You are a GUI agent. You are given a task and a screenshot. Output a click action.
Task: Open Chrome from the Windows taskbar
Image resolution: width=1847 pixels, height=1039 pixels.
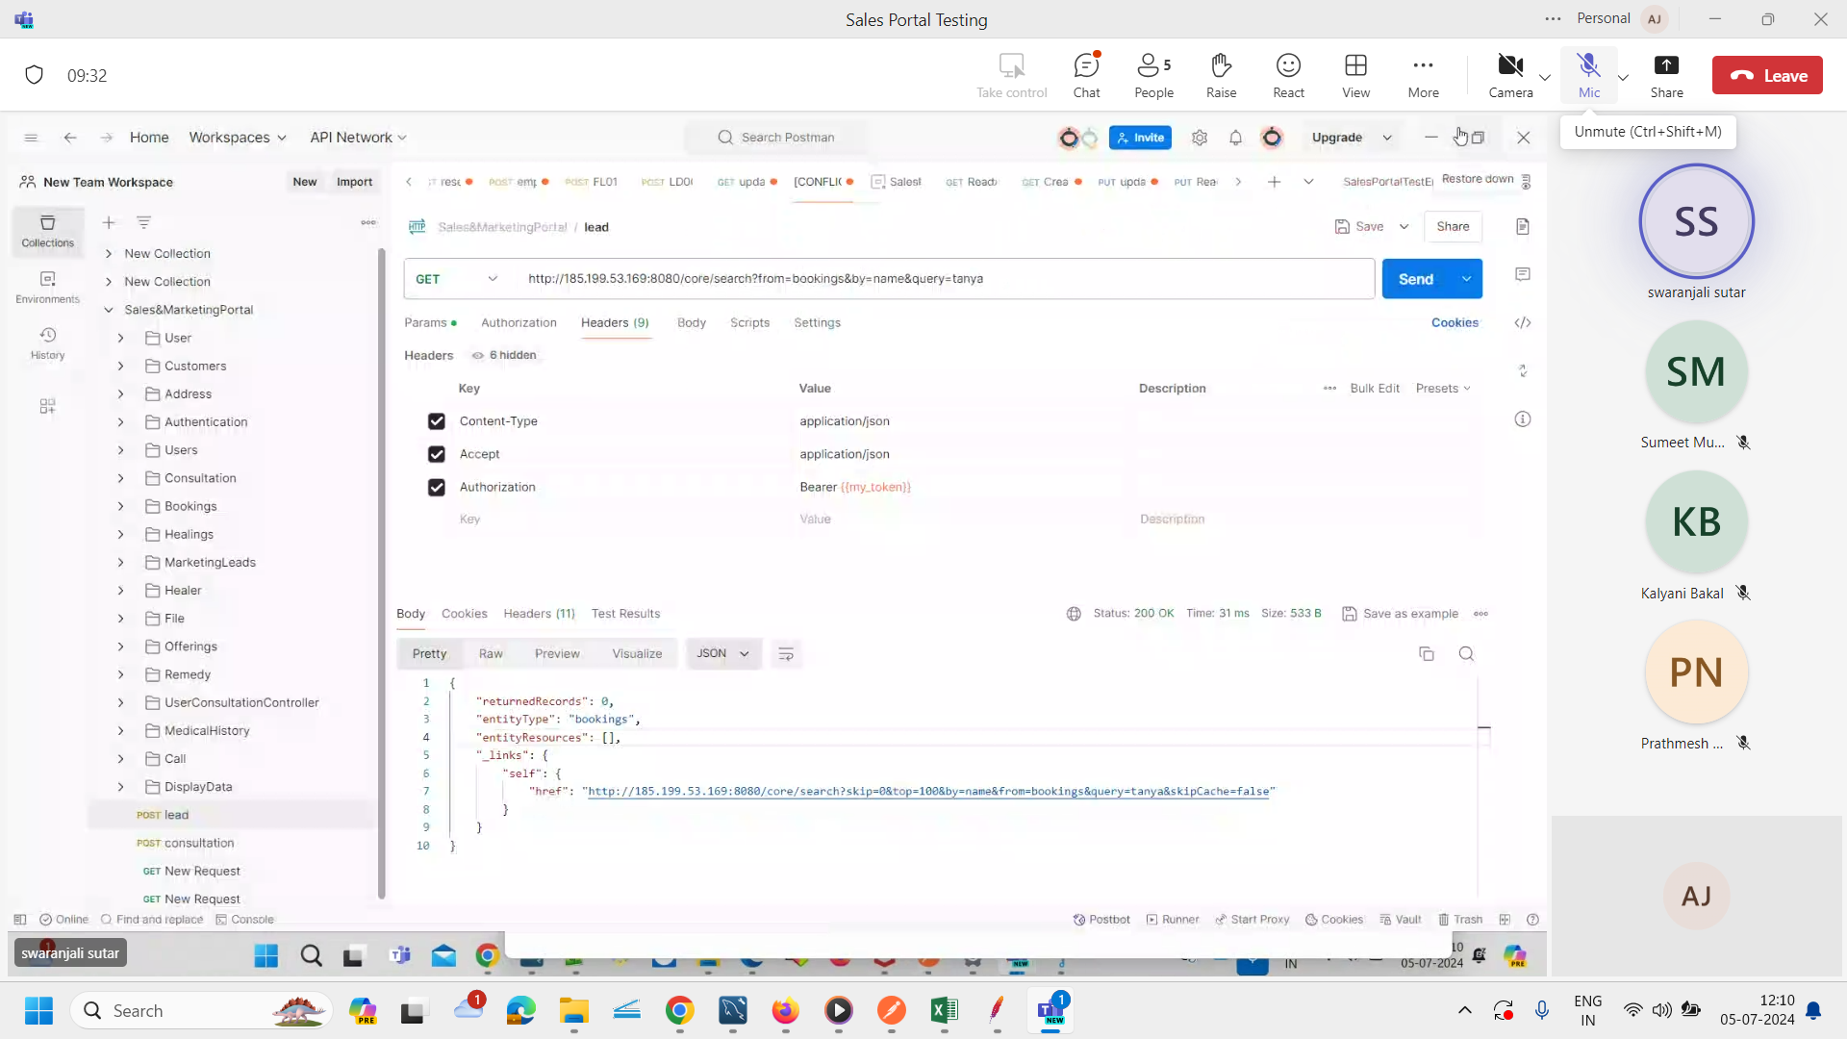coord(679,1011)
